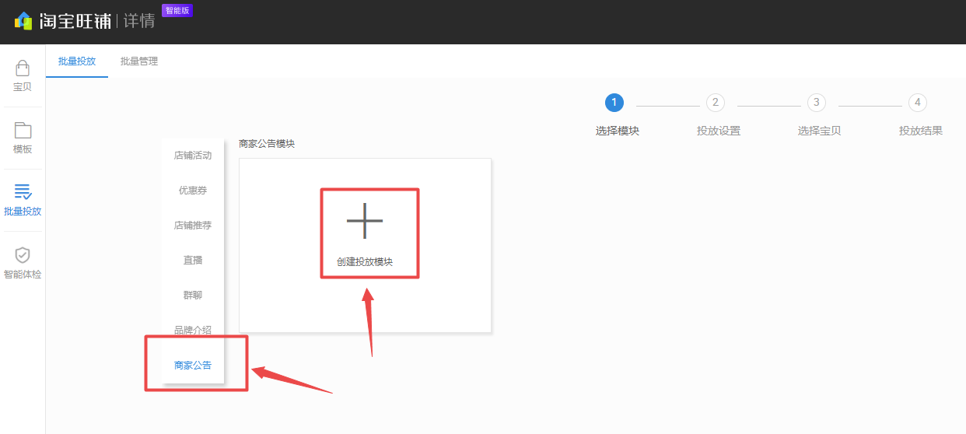Click the 智能体检 sidebar label
Image resolution: width=966 pixels, height=434 pixels.
coord(23,275)
